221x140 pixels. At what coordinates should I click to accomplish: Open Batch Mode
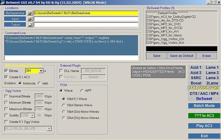pos(204,105)
